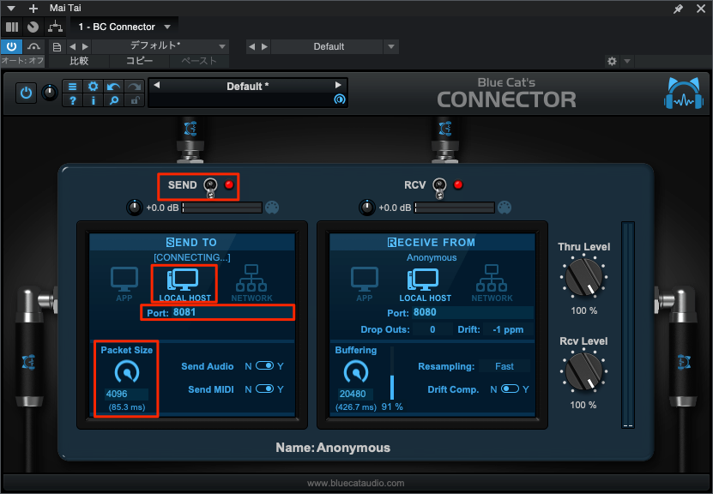Click the Thru Level knob
This screenshot has width=713, height=494.
(x=583, y=277)
